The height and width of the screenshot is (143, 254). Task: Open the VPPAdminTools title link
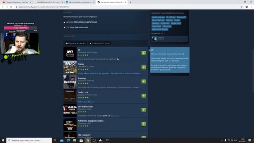pyautogui.click(x=85, y=106)
